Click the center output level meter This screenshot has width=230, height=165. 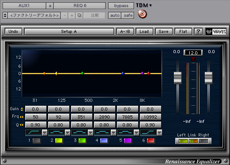193,88
